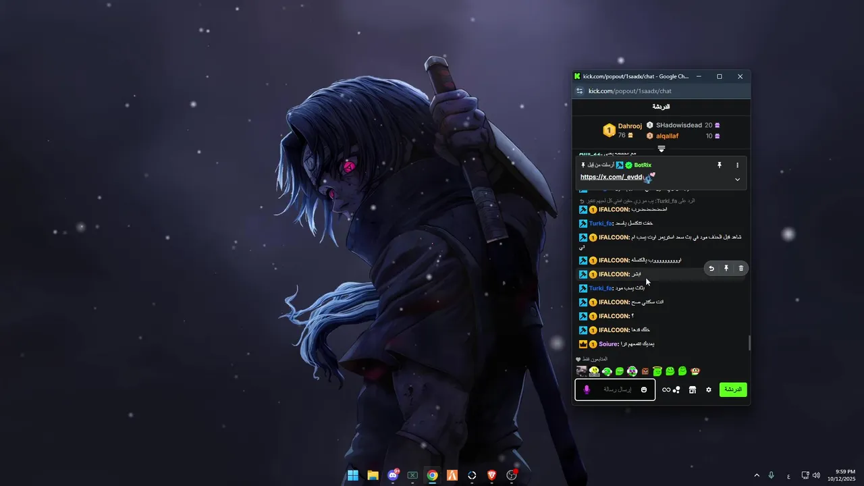Open the volume control in tray
This screenshot has width=864, height=486.
tap(817, 475)
